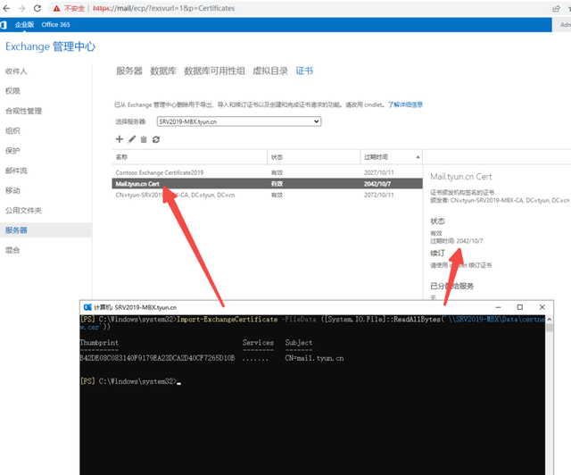571x475 pixels.
Task: Click Exchange 管理中心 title
Action: pyautogui.click(x=50, y=46)
